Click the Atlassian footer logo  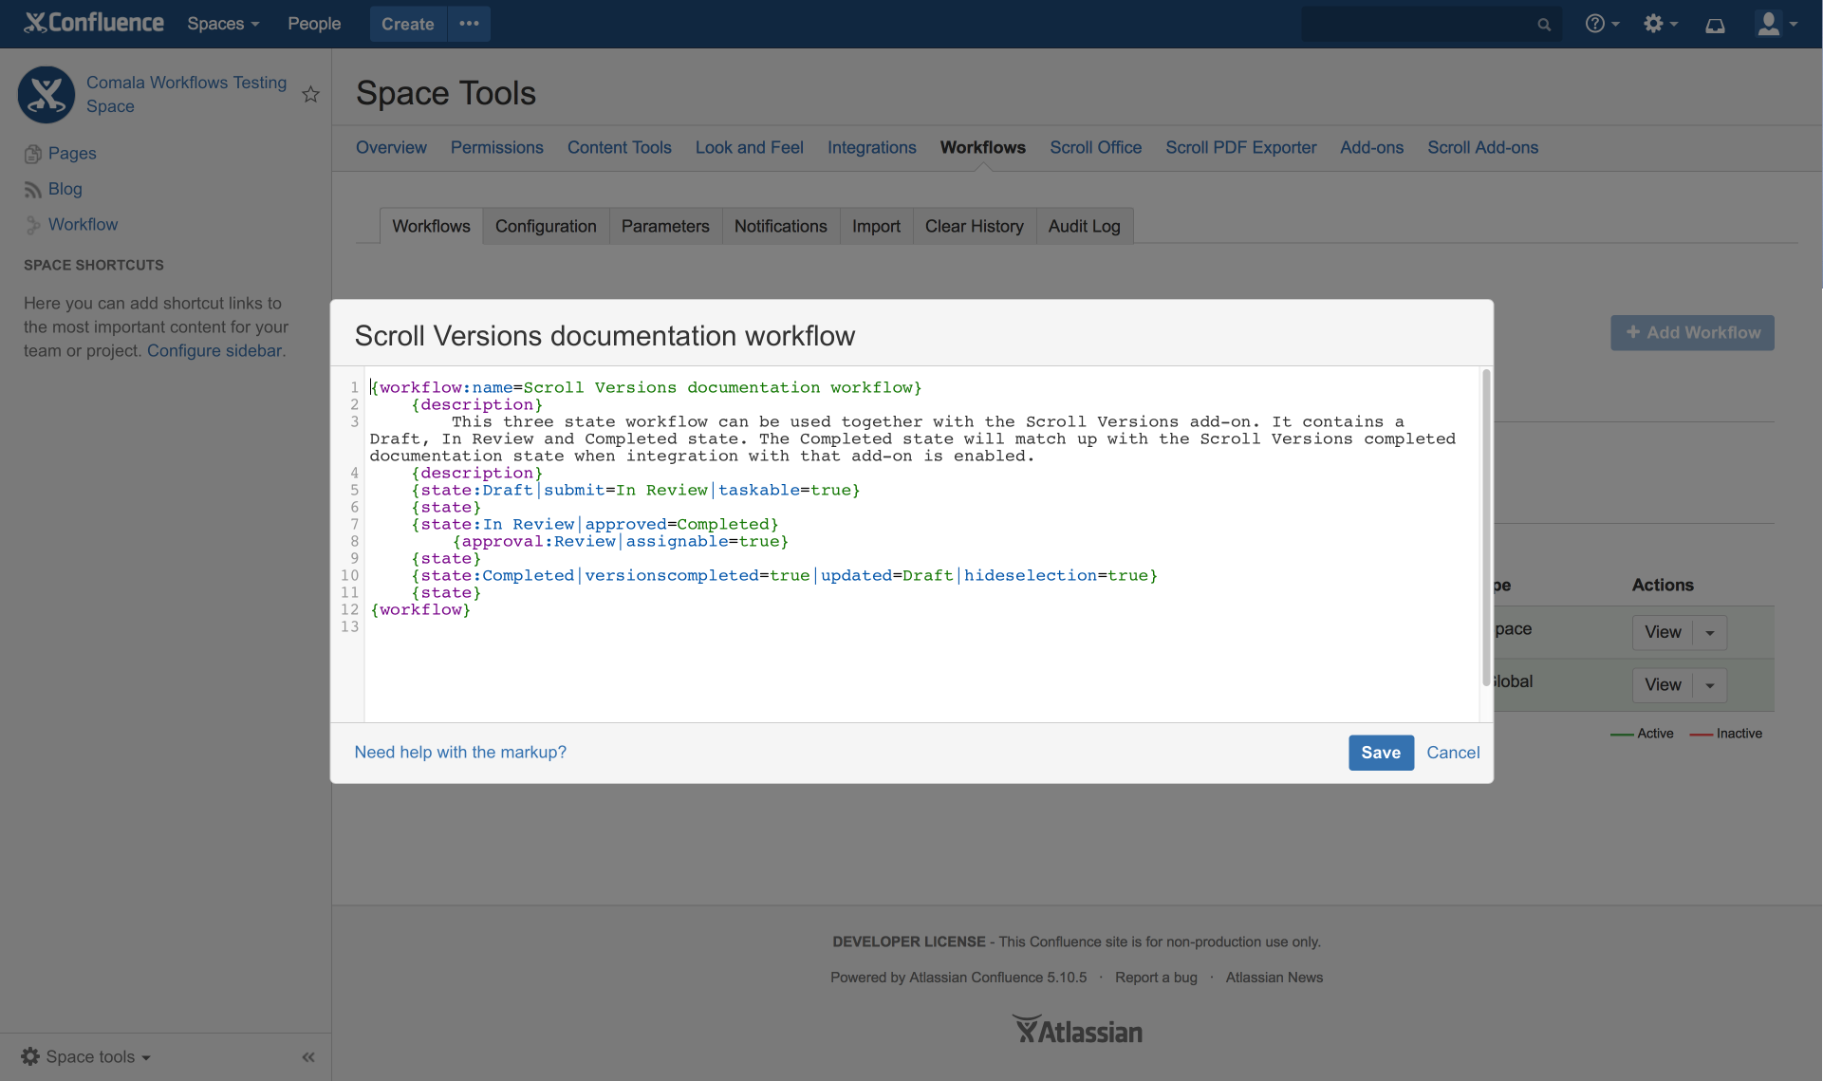coord(1077,1030)
